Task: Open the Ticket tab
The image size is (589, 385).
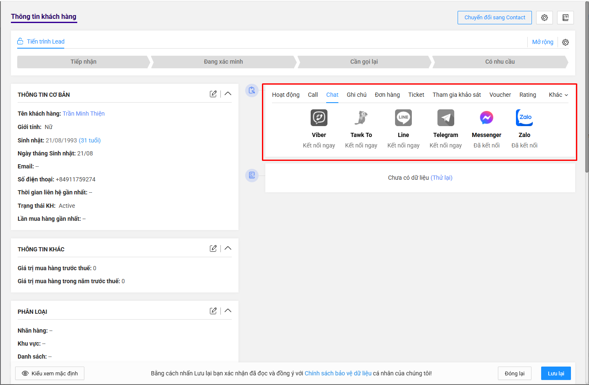Action: (x=416, y=95)
